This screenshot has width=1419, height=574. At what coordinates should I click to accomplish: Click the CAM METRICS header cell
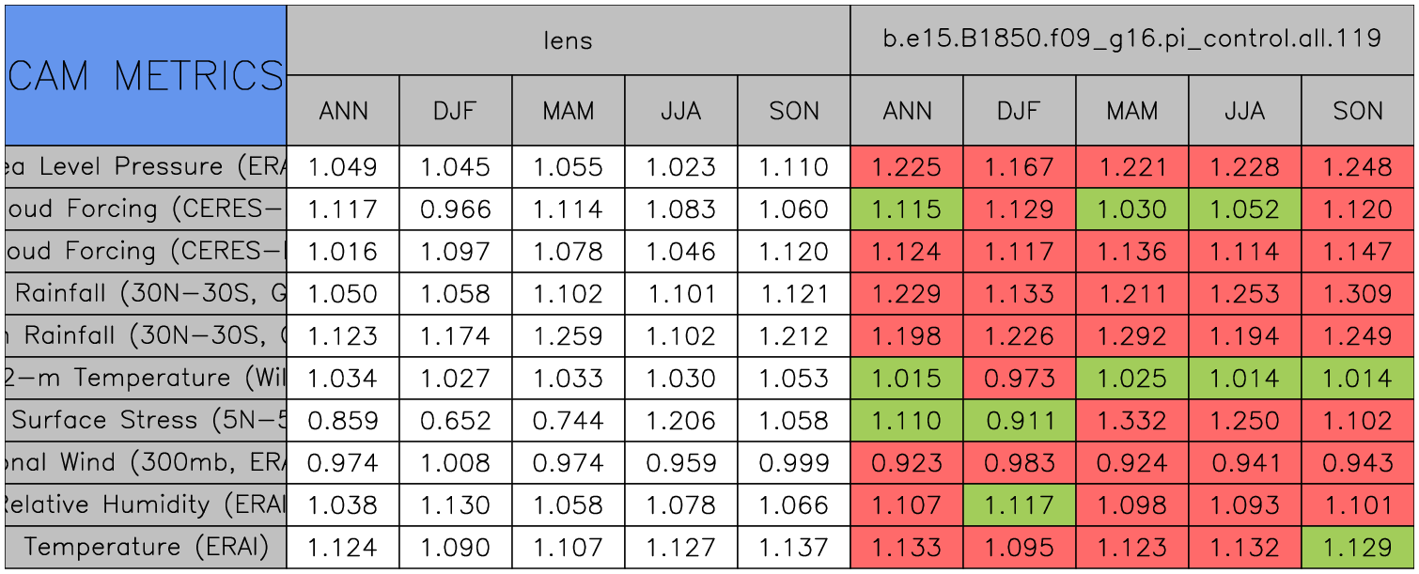point(146,75)
